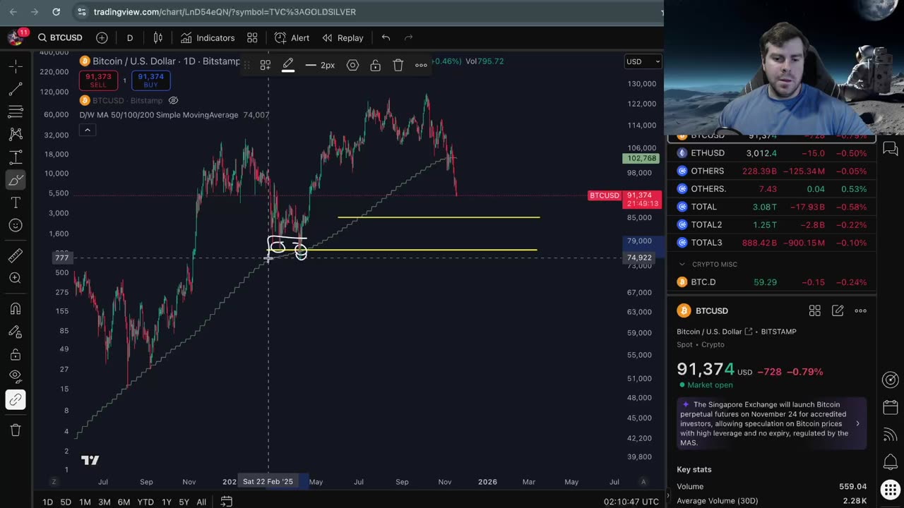Open the chats speech bubble panel
The width and height of the screenshot is (904, 508).
(891, 149)
